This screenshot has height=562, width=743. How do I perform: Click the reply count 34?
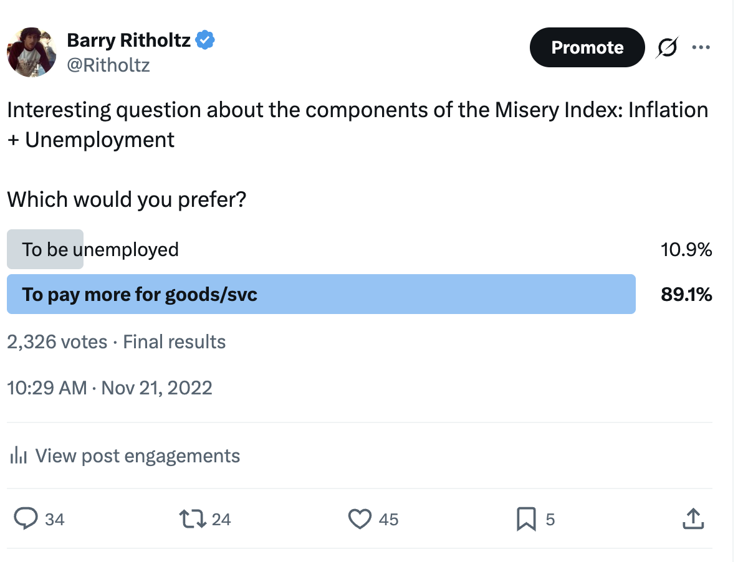[x=55, y=519]
